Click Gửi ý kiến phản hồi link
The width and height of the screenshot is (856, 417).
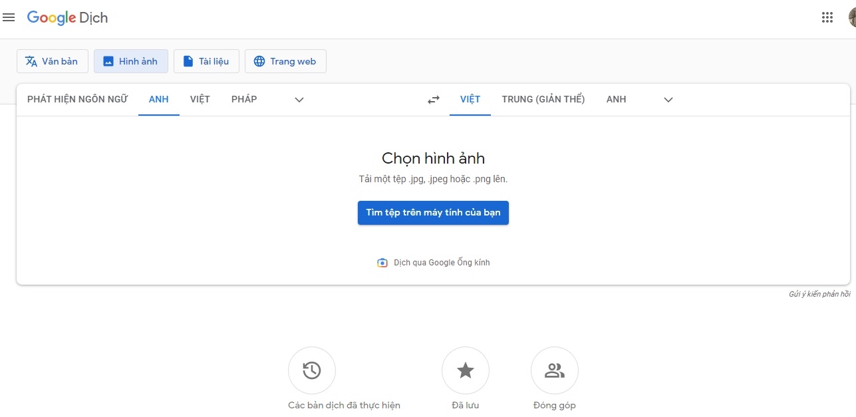coord(819,295)
